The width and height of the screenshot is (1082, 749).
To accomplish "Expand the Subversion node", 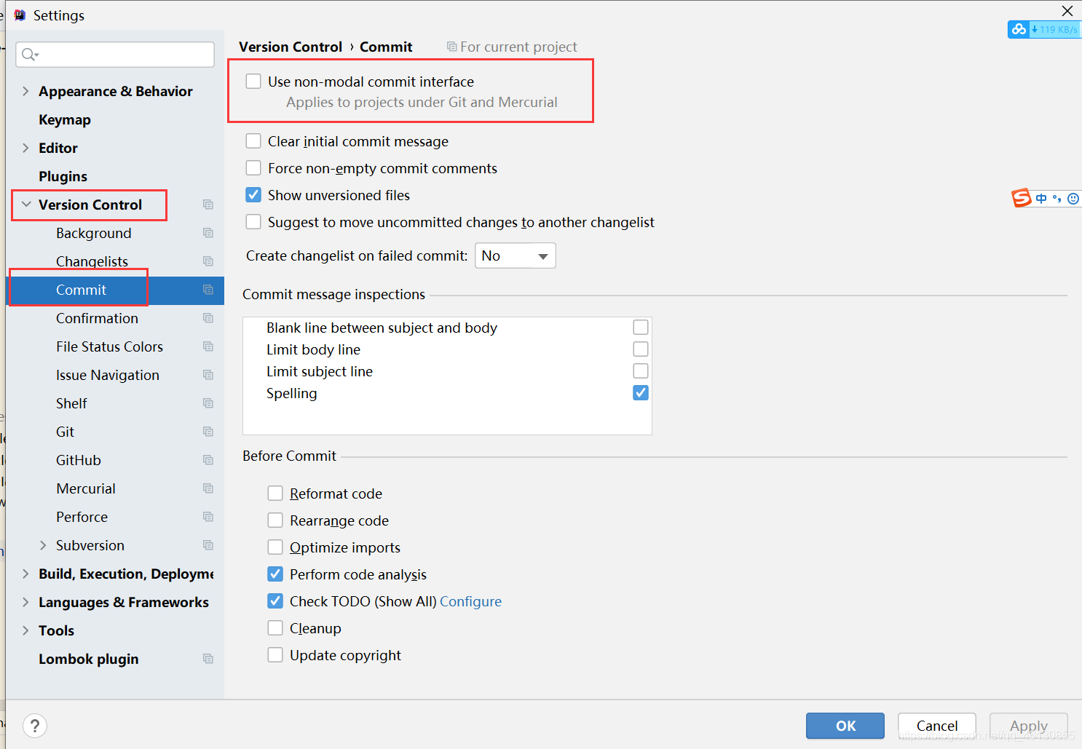I will (x=43, y=545).
